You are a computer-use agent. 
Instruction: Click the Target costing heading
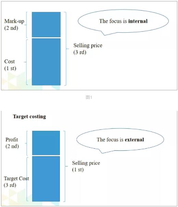coord(29,116)
